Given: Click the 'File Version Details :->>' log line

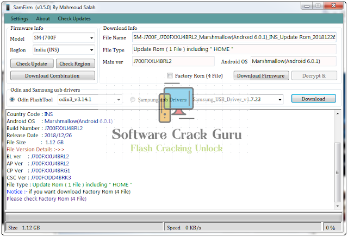Looking at the screenshot, I should [x=35, y=149].
